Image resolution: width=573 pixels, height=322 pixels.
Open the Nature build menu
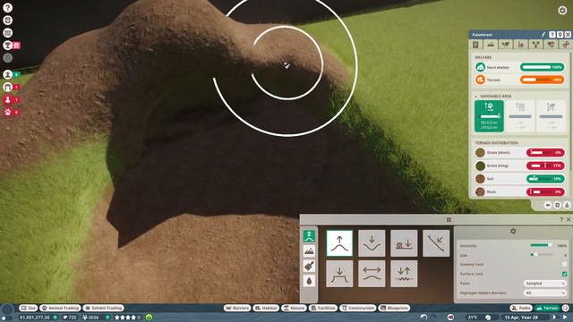(294, 308)
